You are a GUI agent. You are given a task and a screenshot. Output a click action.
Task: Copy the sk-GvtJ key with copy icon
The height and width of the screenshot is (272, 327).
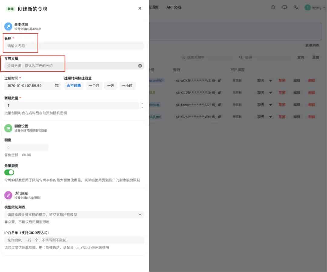[220, 117]
